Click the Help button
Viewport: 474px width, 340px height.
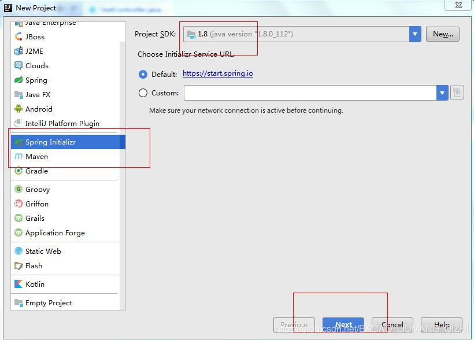(x=442, y=325)
